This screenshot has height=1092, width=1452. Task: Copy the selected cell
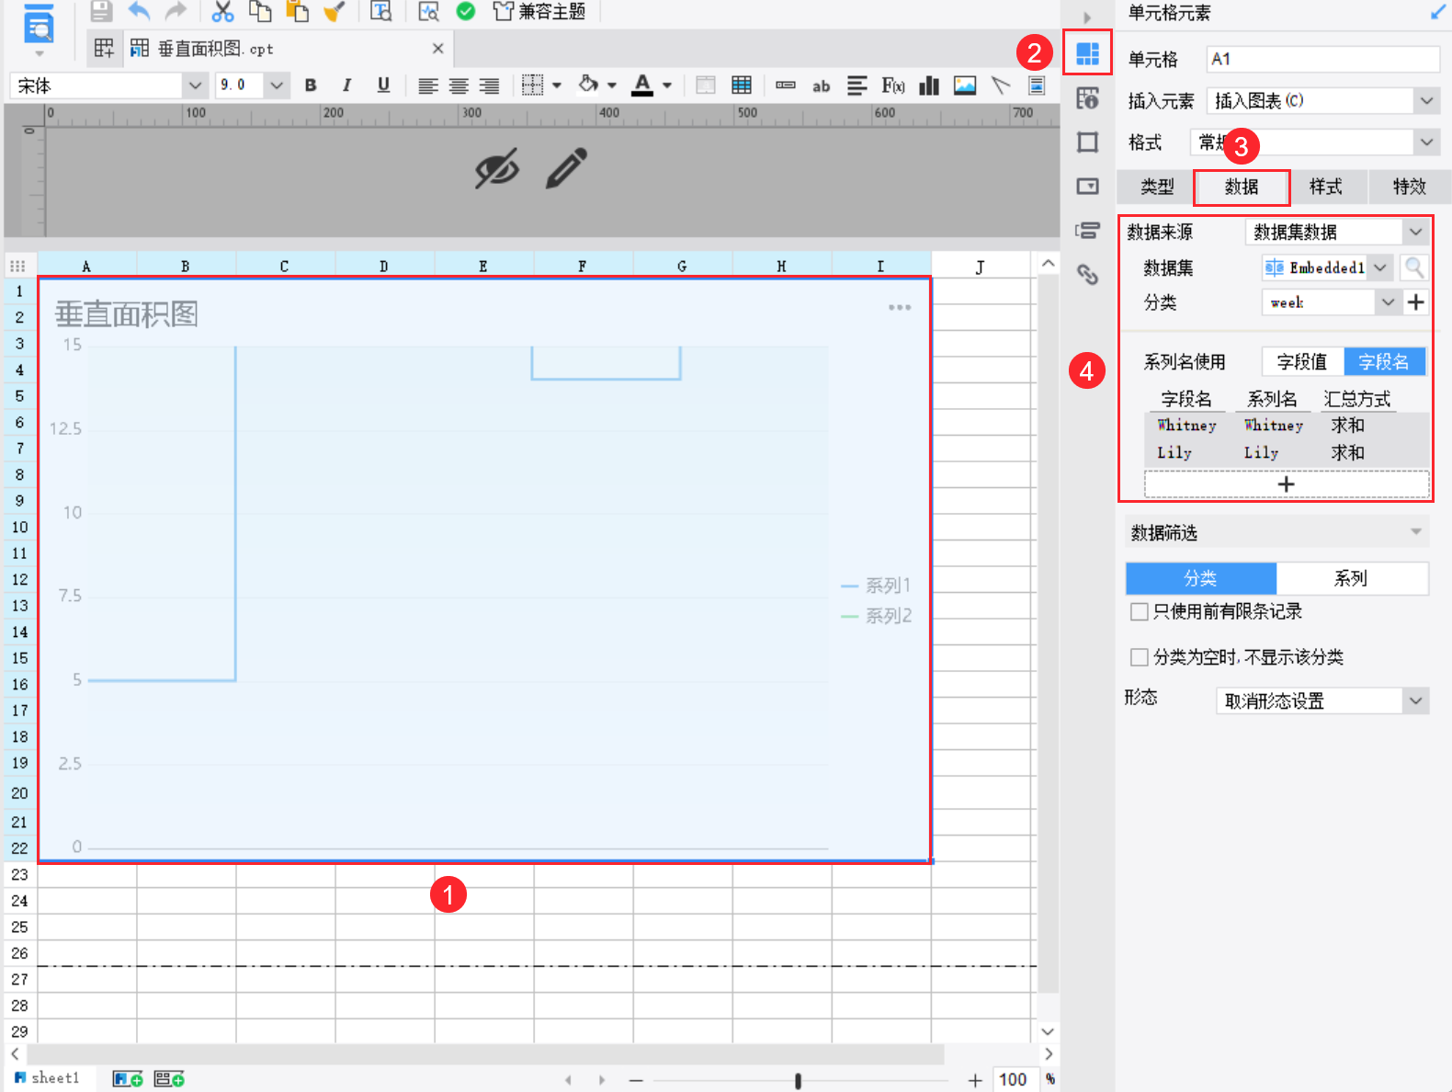coord(260,11)
